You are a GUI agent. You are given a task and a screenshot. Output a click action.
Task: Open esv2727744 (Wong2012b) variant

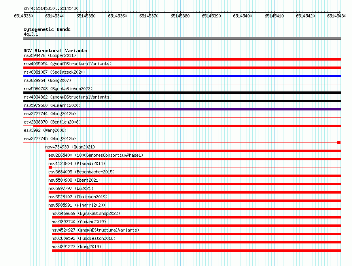(x=50, y=114)
